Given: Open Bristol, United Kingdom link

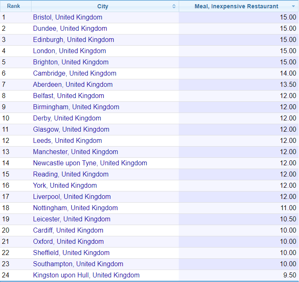Looking at the screenshot, I should 68,17.
